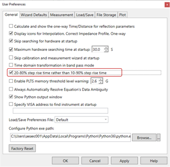Viewport: 170px width, 167px height.
Task: Switch to the General tab
Action: [x=11, y=15]
